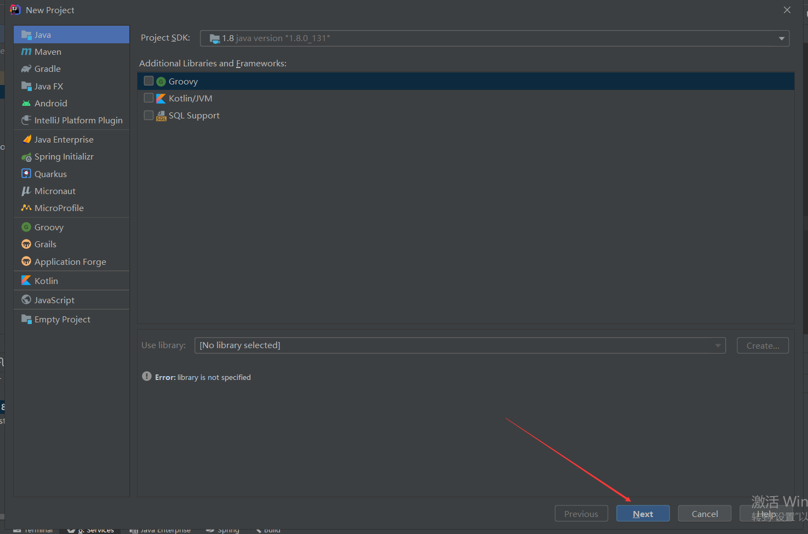Click the Cancel button
Viewport: 808px width, 534px height.
[x=704, y=514]
